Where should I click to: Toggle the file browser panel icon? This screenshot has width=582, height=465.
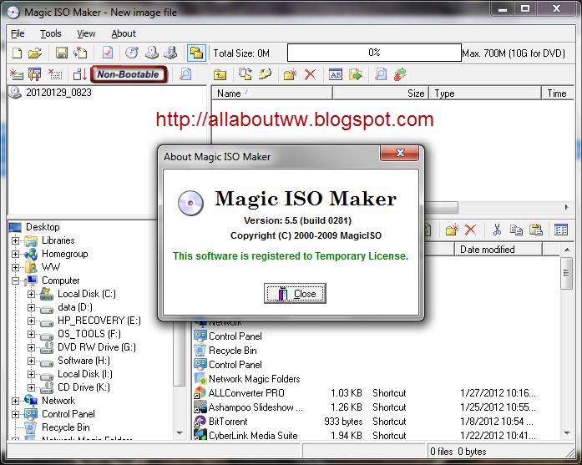(196, 53)
